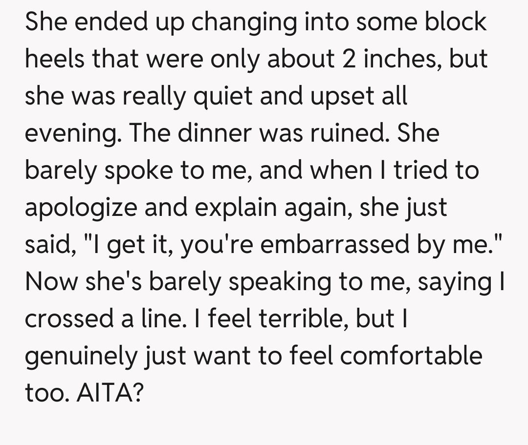Click the word "AITA?" at the end
The width and height of the screenshot is (528, 445).
point(109,394)
